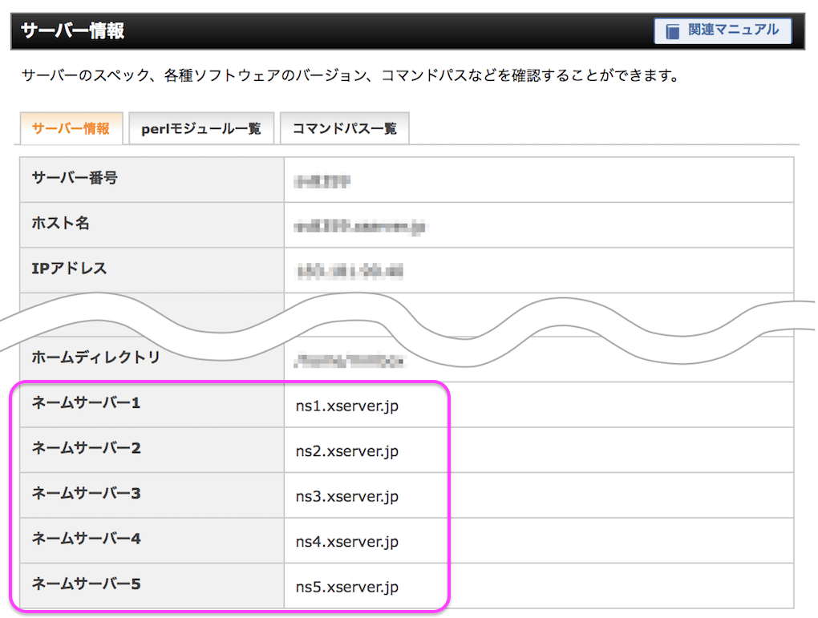The image size is (818, 618).
Task: Click the blurred サーバー番号 value
Action: point(322,181)
